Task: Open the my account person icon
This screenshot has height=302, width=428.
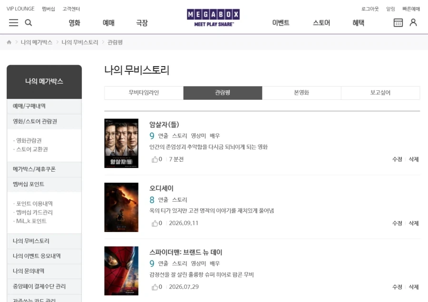Action: 413,22
